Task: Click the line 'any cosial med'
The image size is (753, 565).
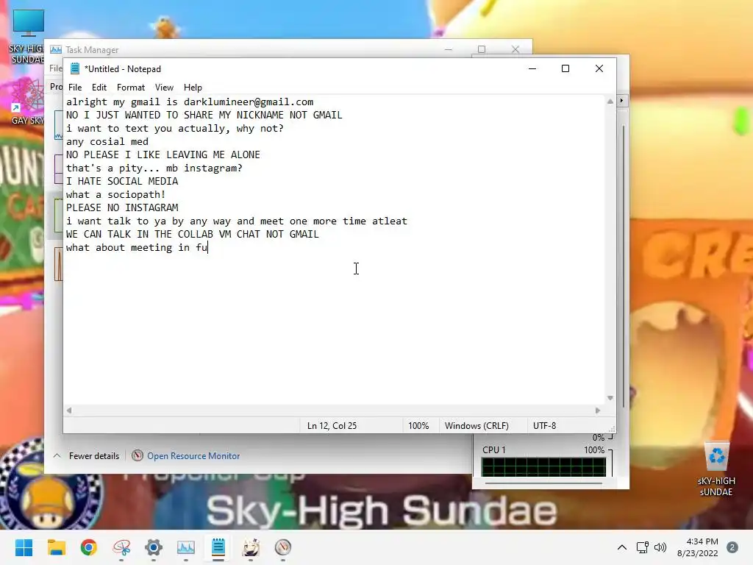Action: (x=107, y=142)
